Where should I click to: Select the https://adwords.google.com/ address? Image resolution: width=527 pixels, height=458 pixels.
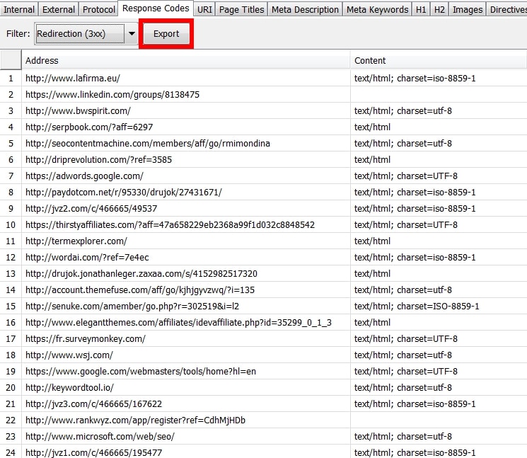pos(84,176)
